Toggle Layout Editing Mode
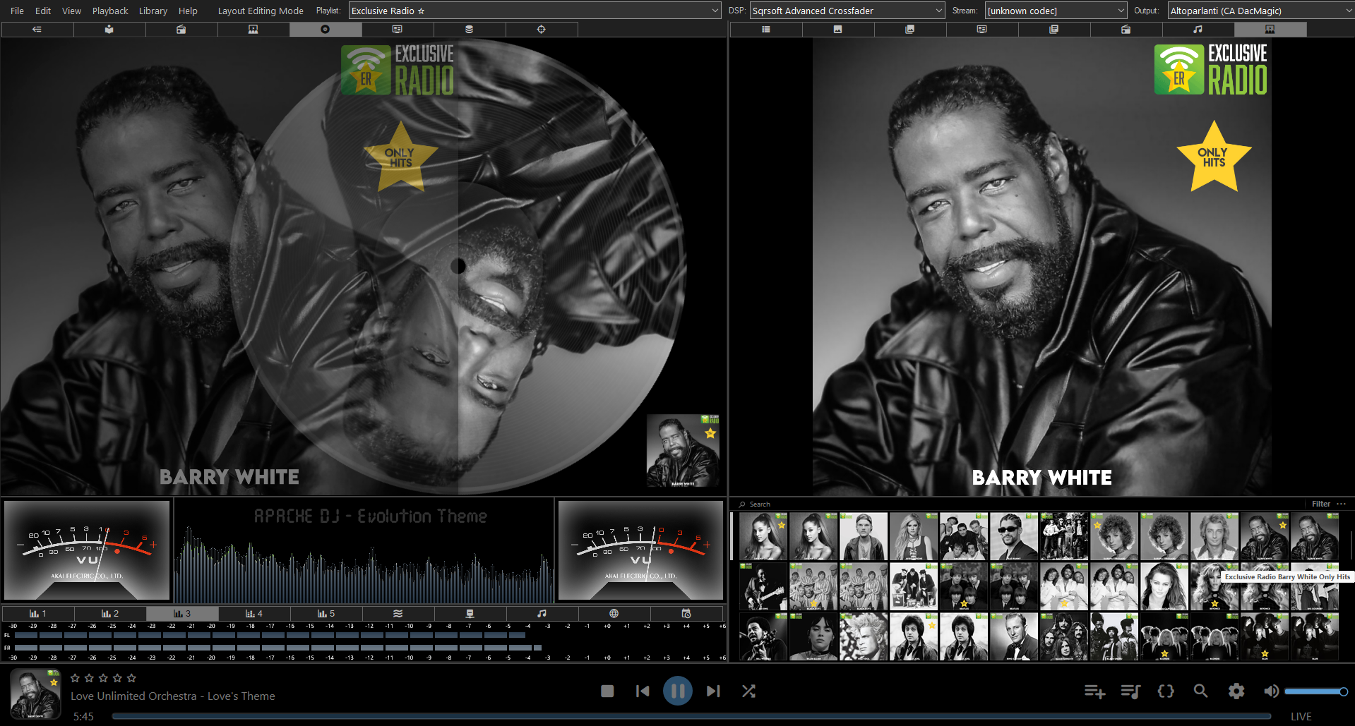The width and height of the screenshot is (1355, 726). 261,11
